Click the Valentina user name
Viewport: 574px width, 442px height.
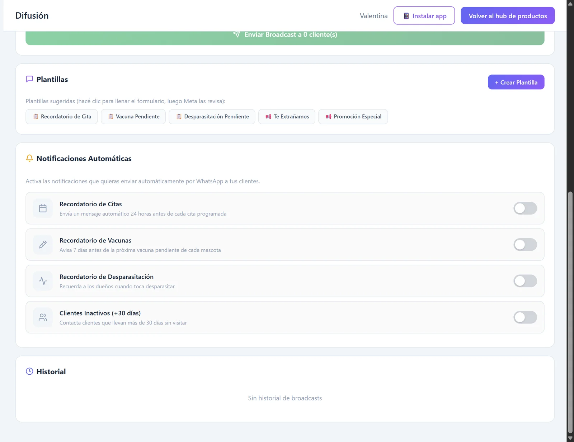pyautogui.click(x=374, y=16)
